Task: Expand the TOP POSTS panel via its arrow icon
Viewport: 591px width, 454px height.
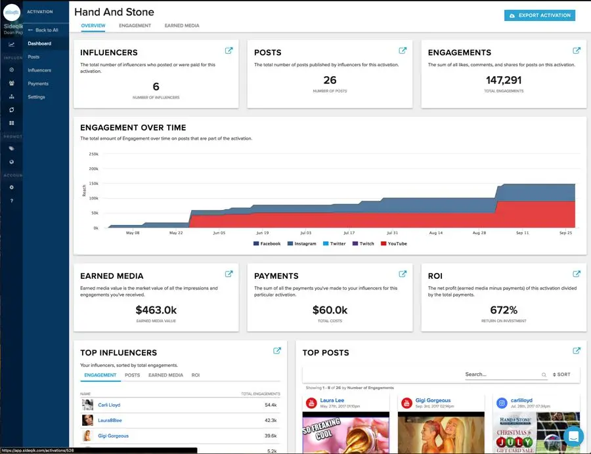Action: click(x=577, y=350)
